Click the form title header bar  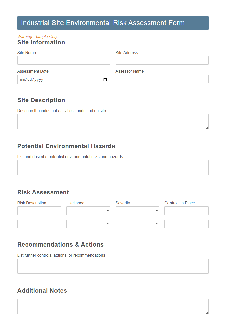pos(113,23)
